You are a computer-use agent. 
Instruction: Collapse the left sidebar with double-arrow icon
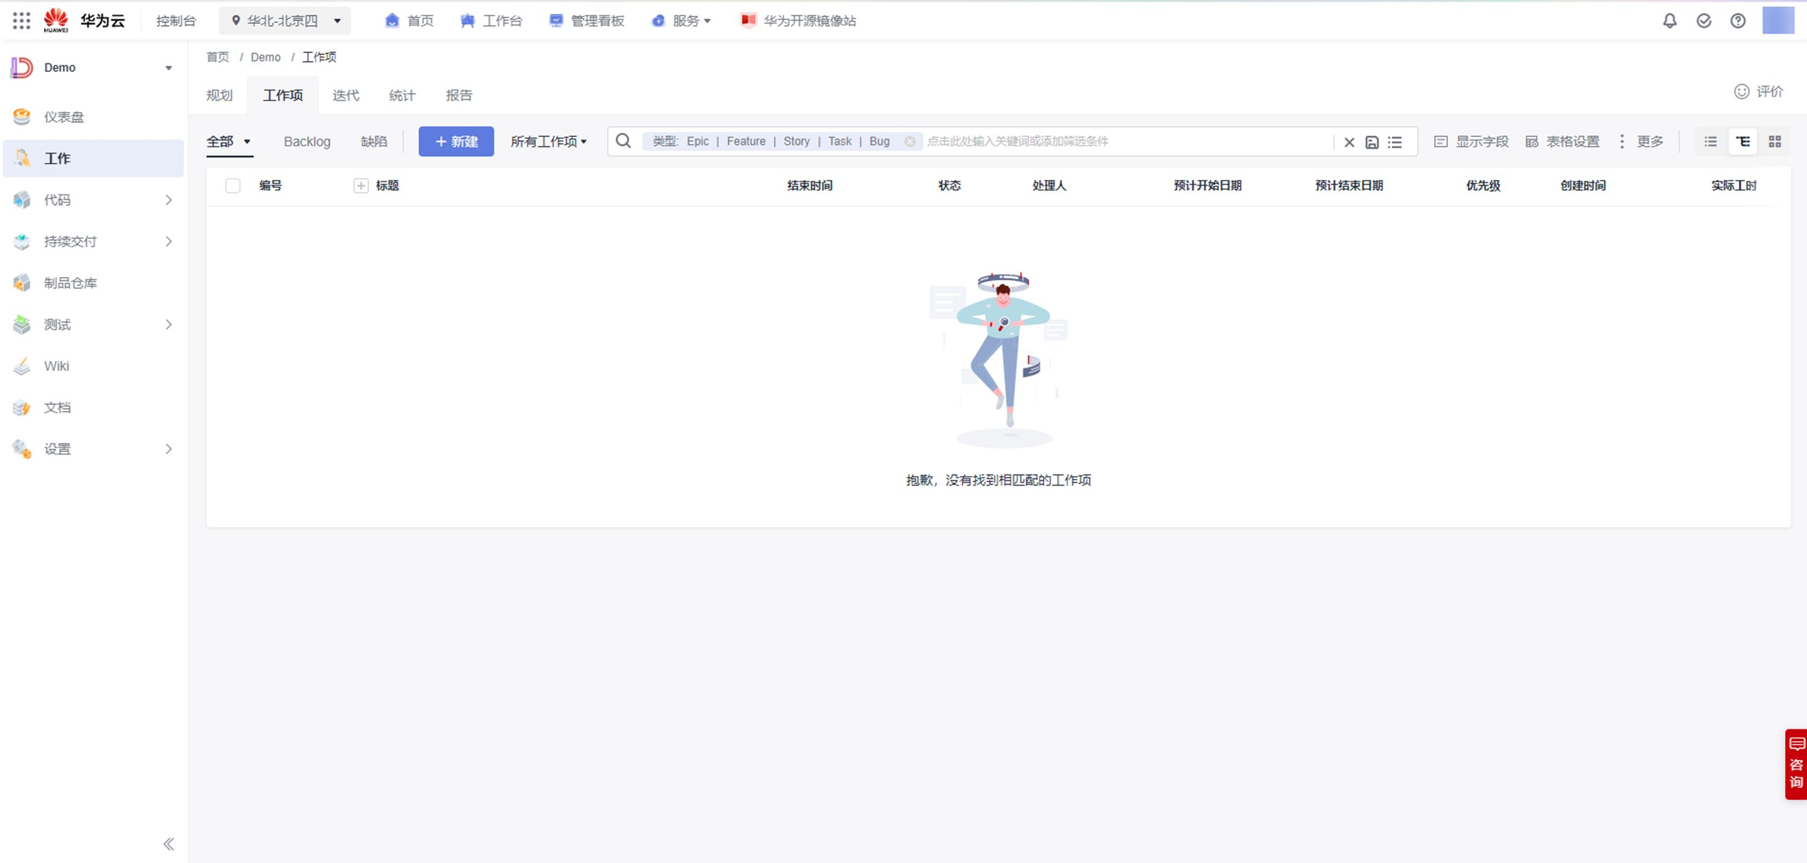click(x=168, y=843)
